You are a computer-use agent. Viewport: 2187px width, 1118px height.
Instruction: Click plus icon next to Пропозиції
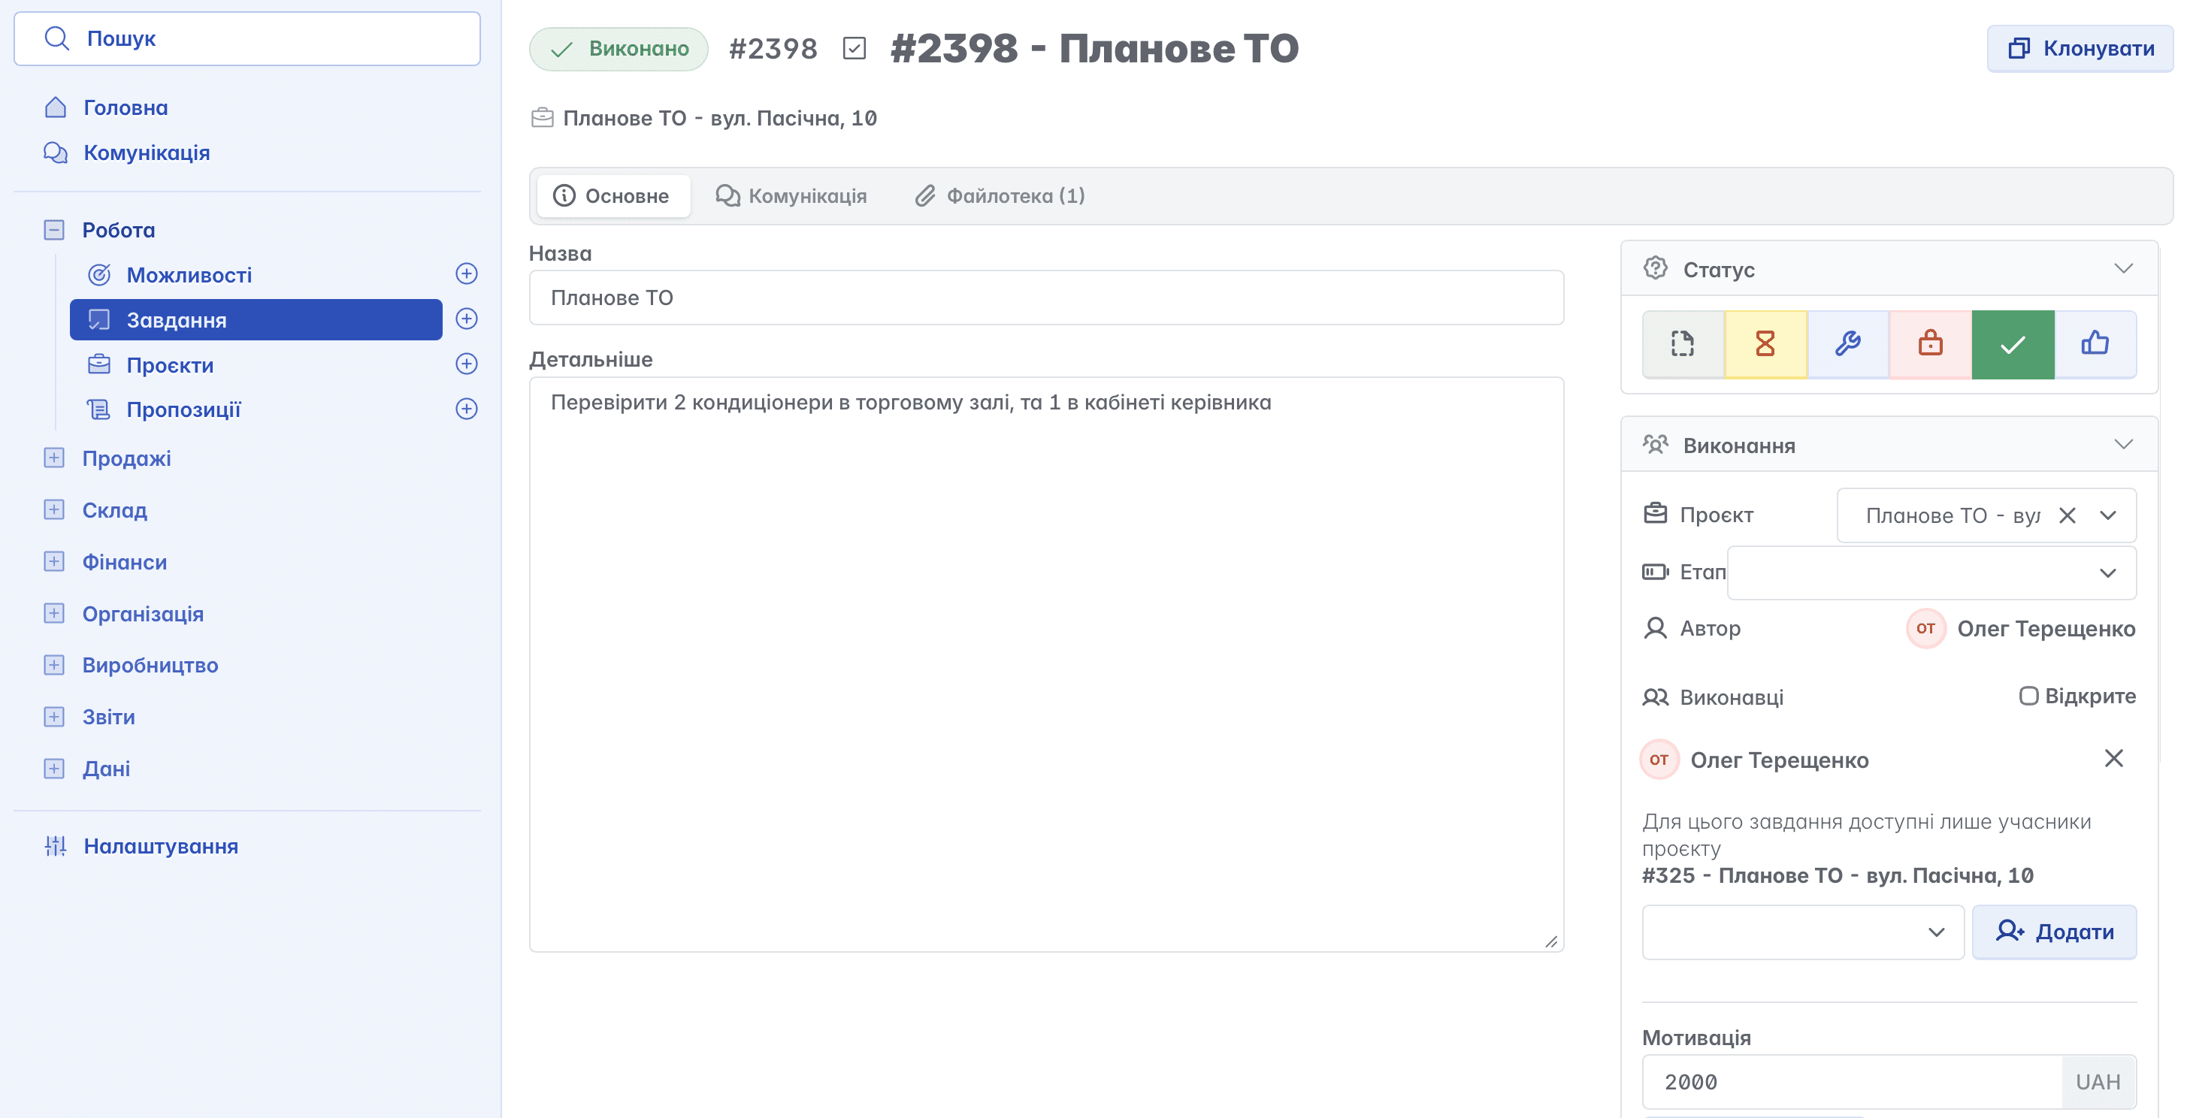[x=466, y=409]
